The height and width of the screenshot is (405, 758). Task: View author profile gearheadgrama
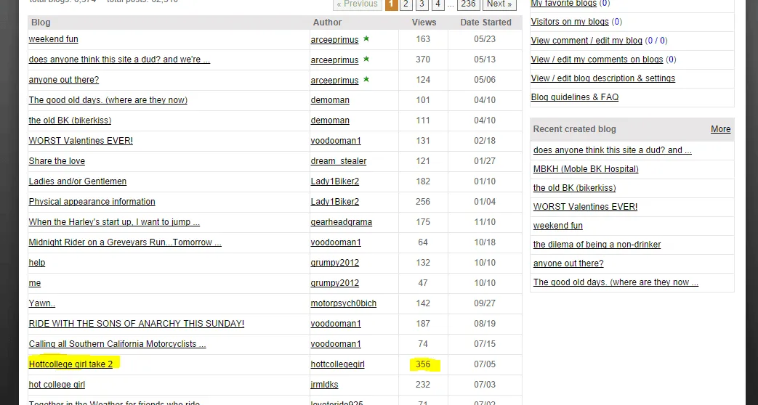pos(341,222)
